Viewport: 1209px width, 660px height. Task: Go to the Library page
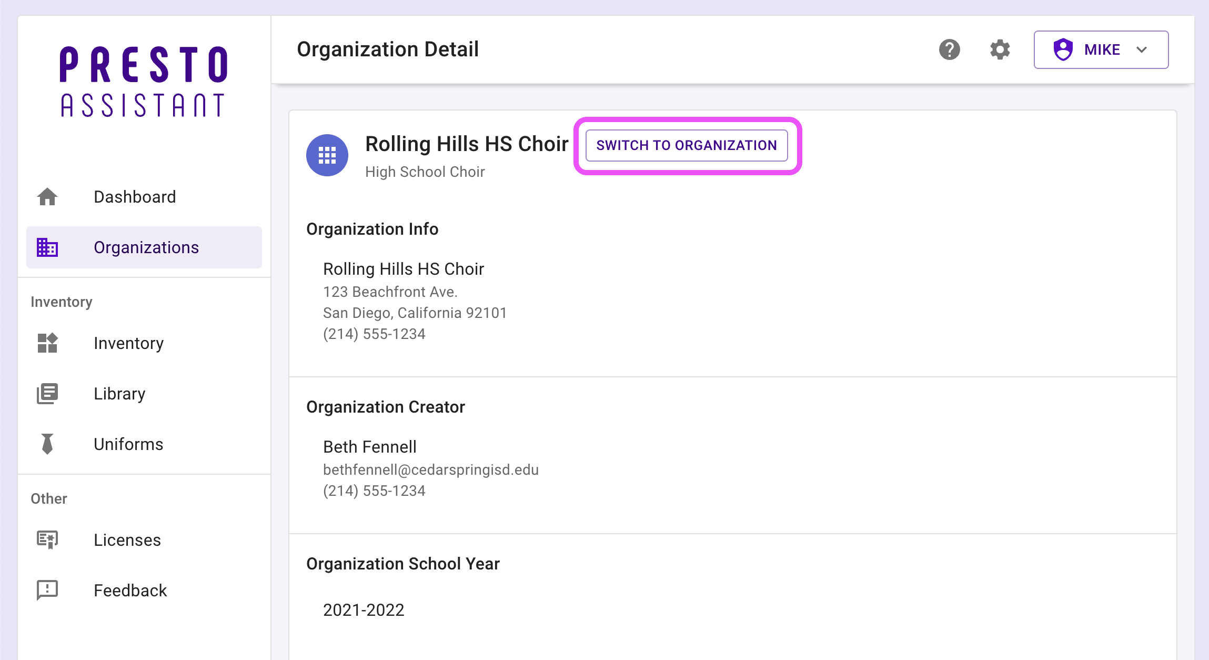[x=119, y=394]
